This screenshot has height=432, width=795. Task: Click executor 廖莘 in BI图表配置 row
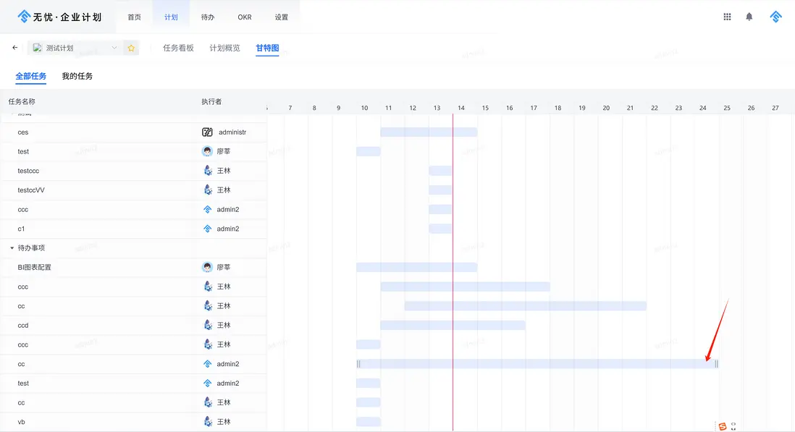(x=224, y=268)
